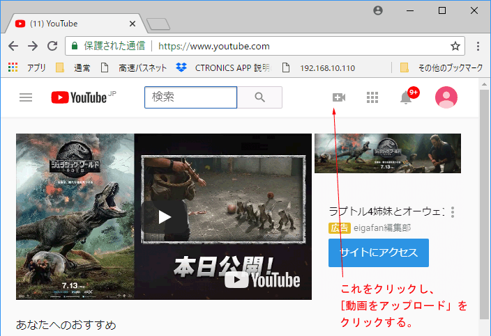The width and height of the screenshot is (491, 336).
Task: Click the 保護された通信 secure label
Action: [x=114, y=46]
